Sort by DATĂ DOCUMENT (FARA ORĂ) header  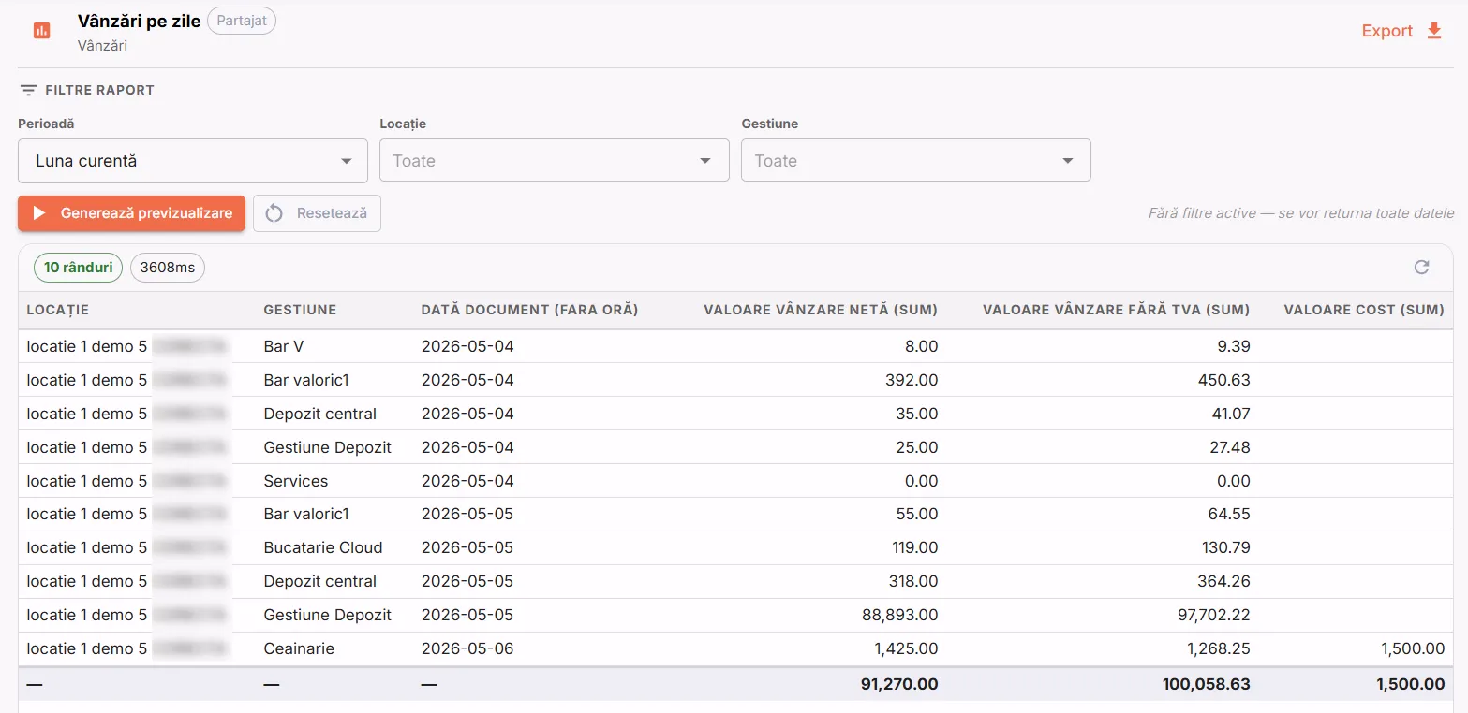529,310
